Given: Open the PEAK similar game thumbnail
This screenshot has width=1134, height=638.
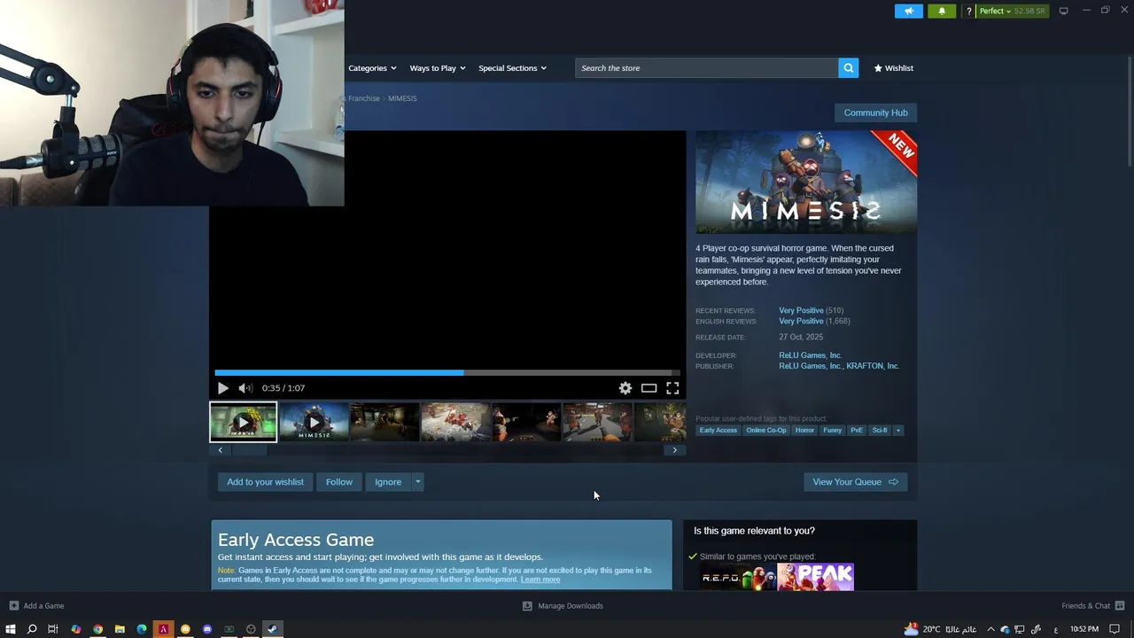Looking at the screenshot, I should click(x=815, y=577).
